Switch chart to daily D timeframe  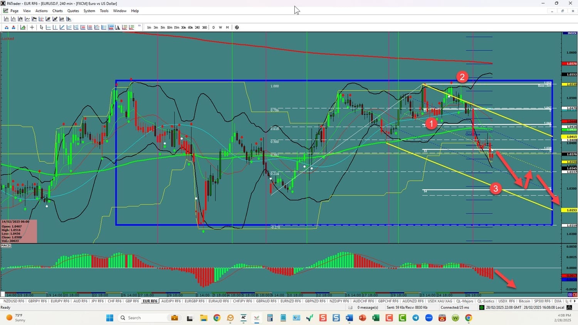(213, 27)
